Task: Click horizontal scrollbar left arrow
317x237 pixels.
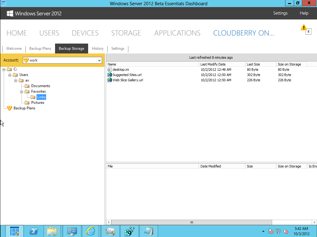Action: [109, 222]
